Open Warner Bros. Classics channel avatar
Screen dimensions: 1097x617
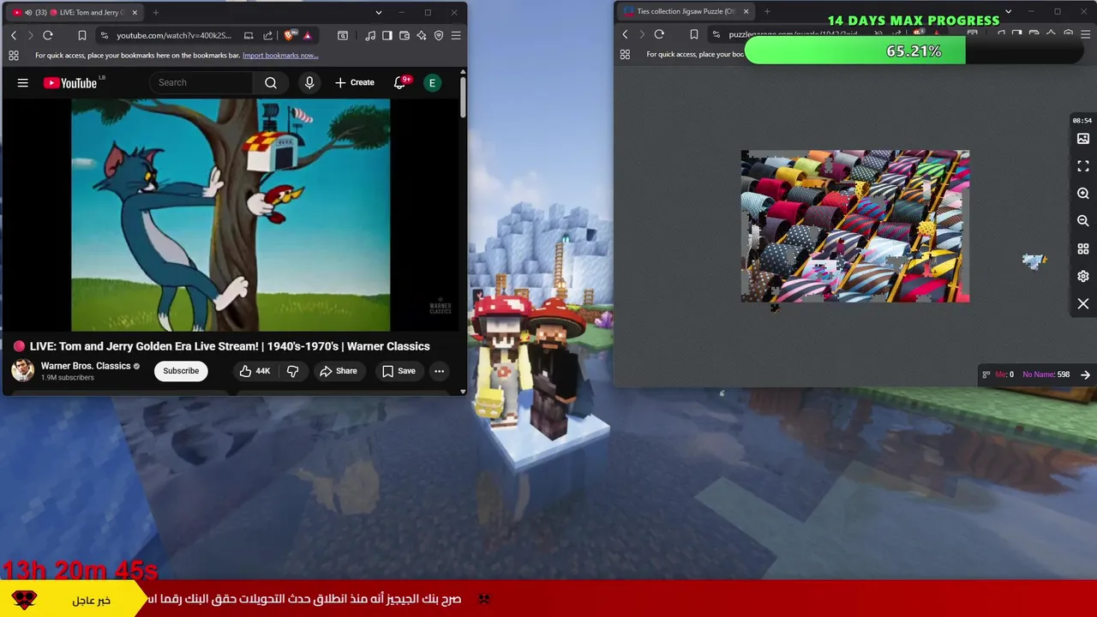(22, 370)
